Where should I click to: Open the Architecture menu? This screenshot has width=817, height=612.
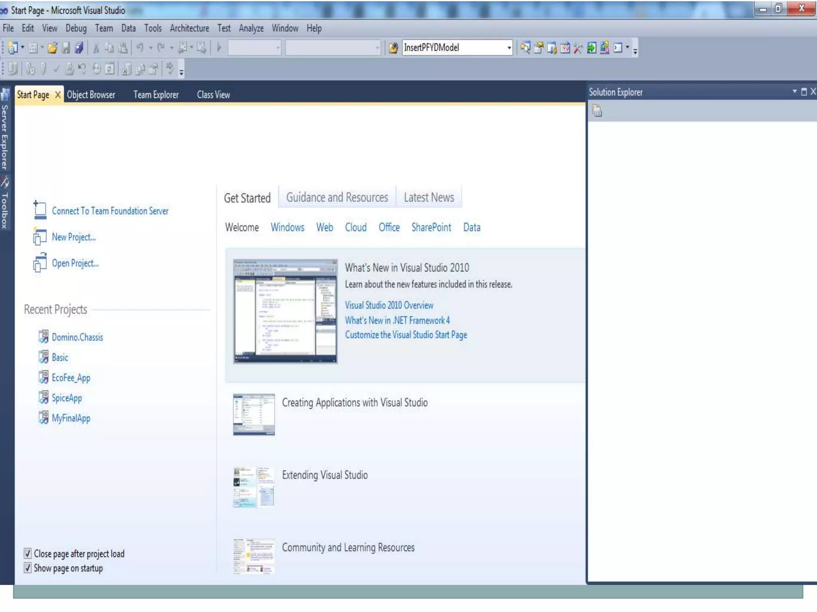pos(189,28)
